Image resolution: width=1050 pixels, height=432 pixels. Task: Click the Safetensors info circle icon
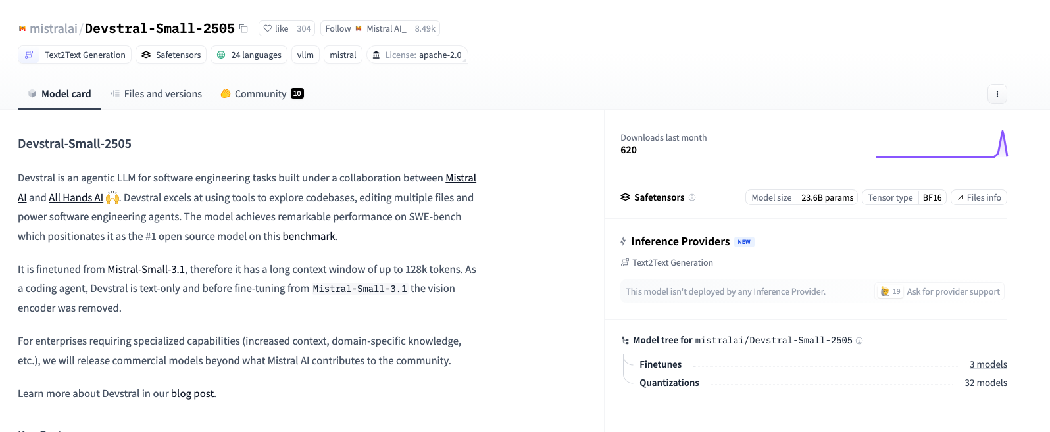(x=692, y=197)
